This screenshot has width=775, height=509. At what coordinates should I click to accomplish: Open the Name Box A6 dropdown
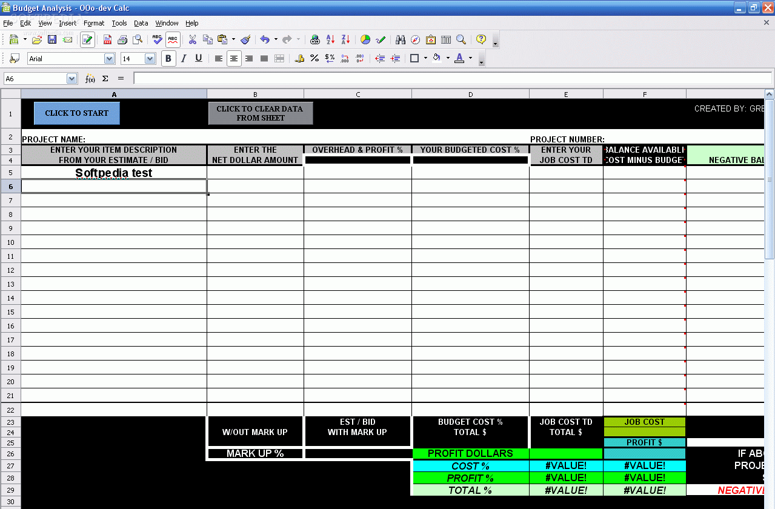[x=72, y=79]
